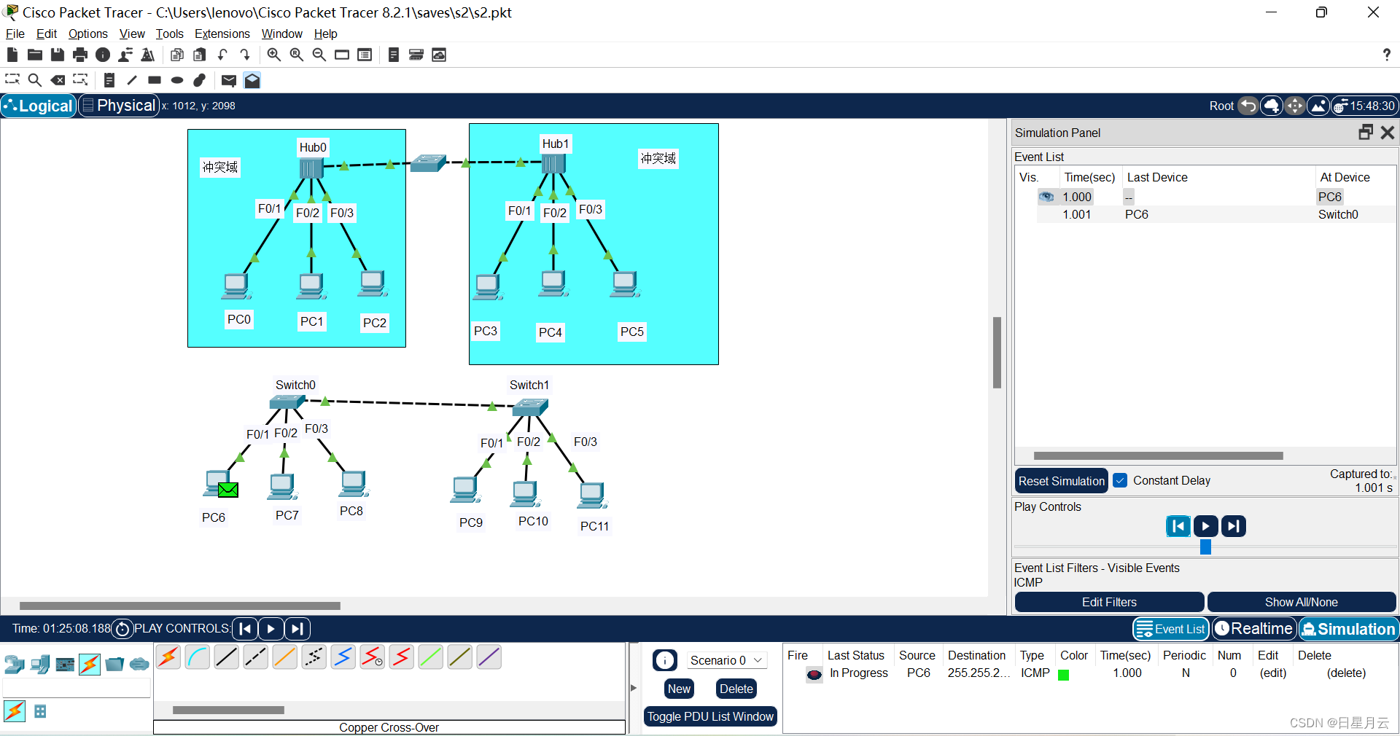The height and width of the screenshot is (736, 1400).
Task: Open the Help menu
Action: (x=325, y=34)
